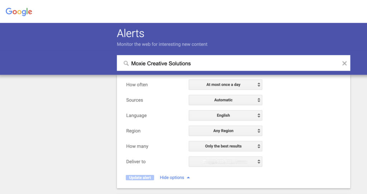Click the search magnifier icon
The height and width of the screenshot is (194, 367).
click(126, 63)
